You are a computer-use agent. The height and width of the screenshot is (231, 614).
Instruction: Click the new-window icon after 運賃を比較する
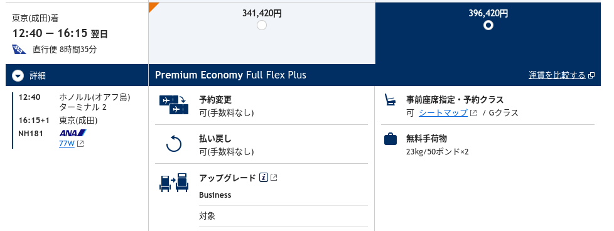click(x=591, y=75)
